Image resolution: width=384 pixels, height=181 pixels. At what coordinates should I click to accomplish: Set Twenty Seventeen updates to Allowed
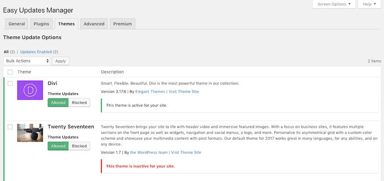click(x=58, y=146)
